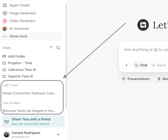Click the Chats section heading
Viewport: 168px width, 140px height.
7,48
